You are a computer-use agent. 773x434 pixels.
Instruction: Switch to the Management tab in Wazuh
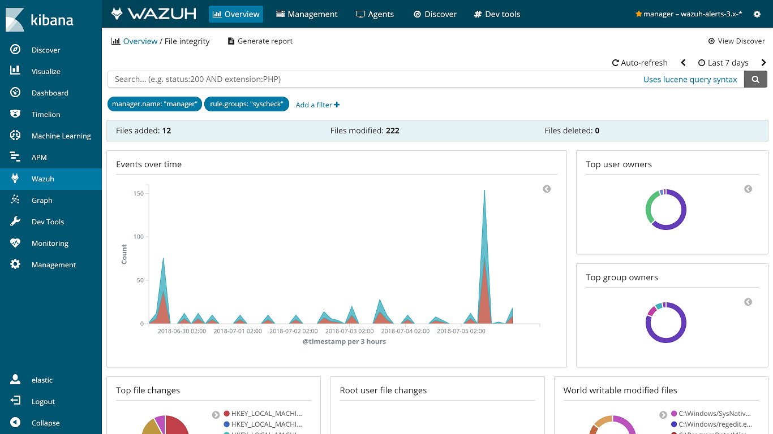[307, 14]
